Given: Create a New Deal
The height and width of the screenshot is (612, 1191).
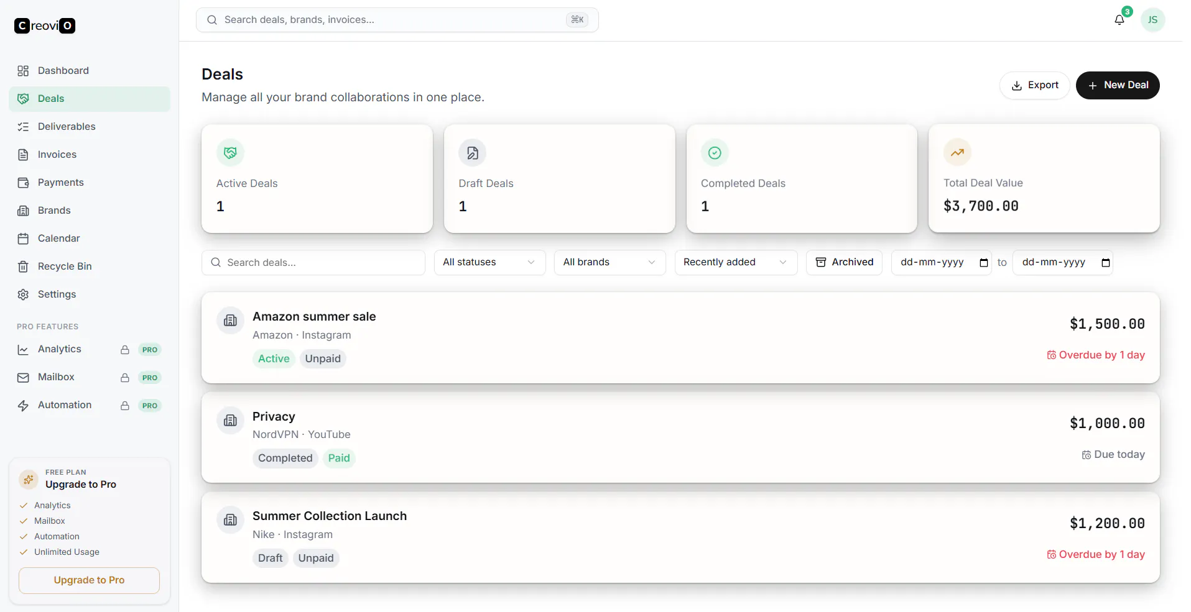Looking at the screenshot, I should 1118,85.
